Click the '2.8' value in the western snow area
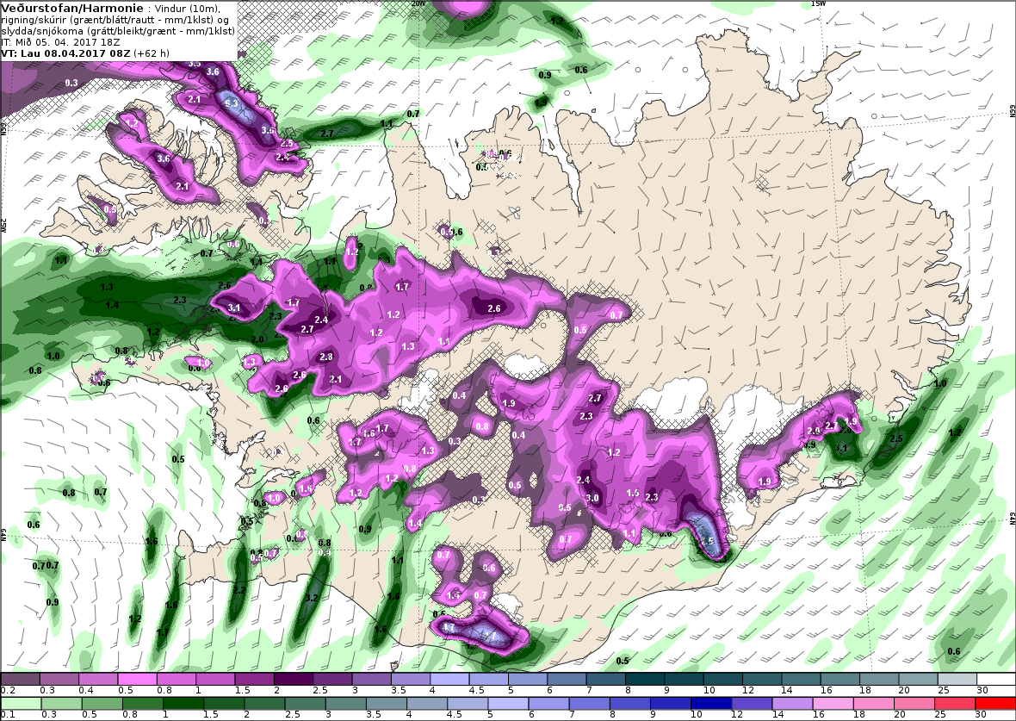Viewport: 1016px width, 721px height. point(326,357)
